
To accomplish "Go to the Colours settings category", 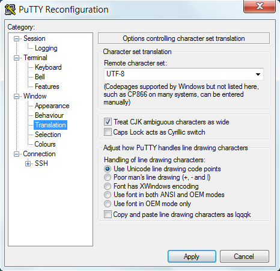I will pos(45,144).
